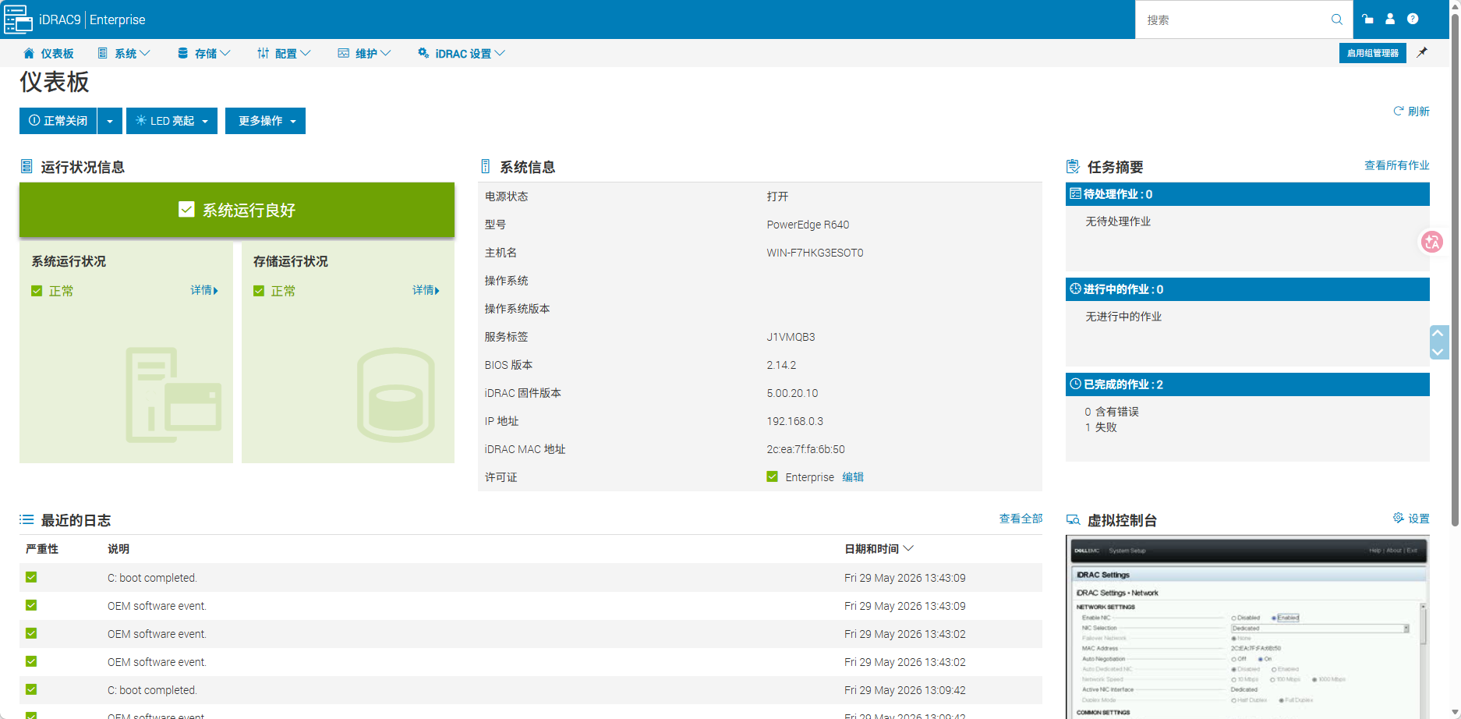Click the iDRAC firmware version 5.00.20.10
This screenshot has height=719, width=1461.
pos(792,393)
